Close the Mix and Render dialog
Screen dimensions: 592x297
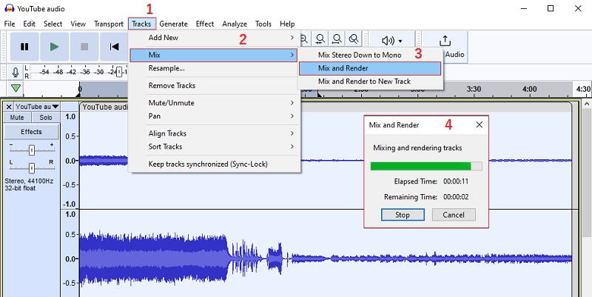[x=479, y=124]
